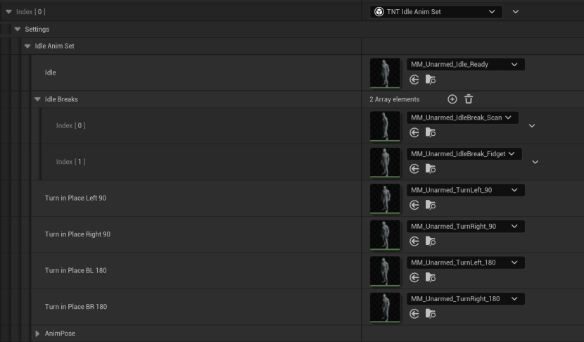This screenshot has width=584, height=342.
Task: Browse to IdleBreak_Scan asset in Content Browser
Action: click(x=431, y=132)
